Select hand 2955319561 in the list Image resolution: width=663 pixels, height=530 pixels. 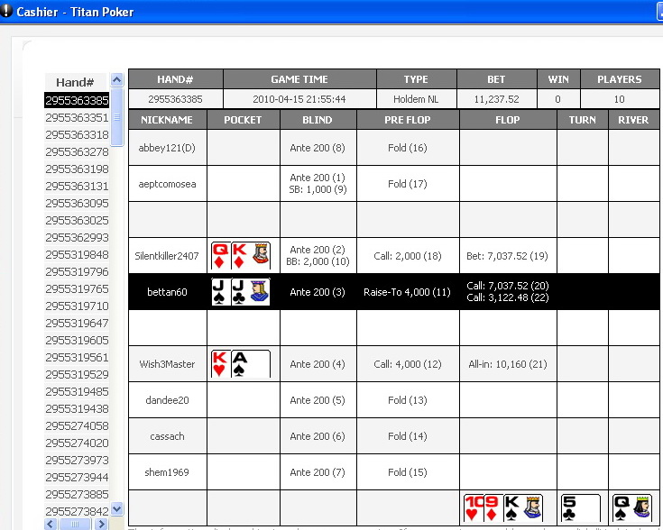pyautogui.click(x=77, y=357)
